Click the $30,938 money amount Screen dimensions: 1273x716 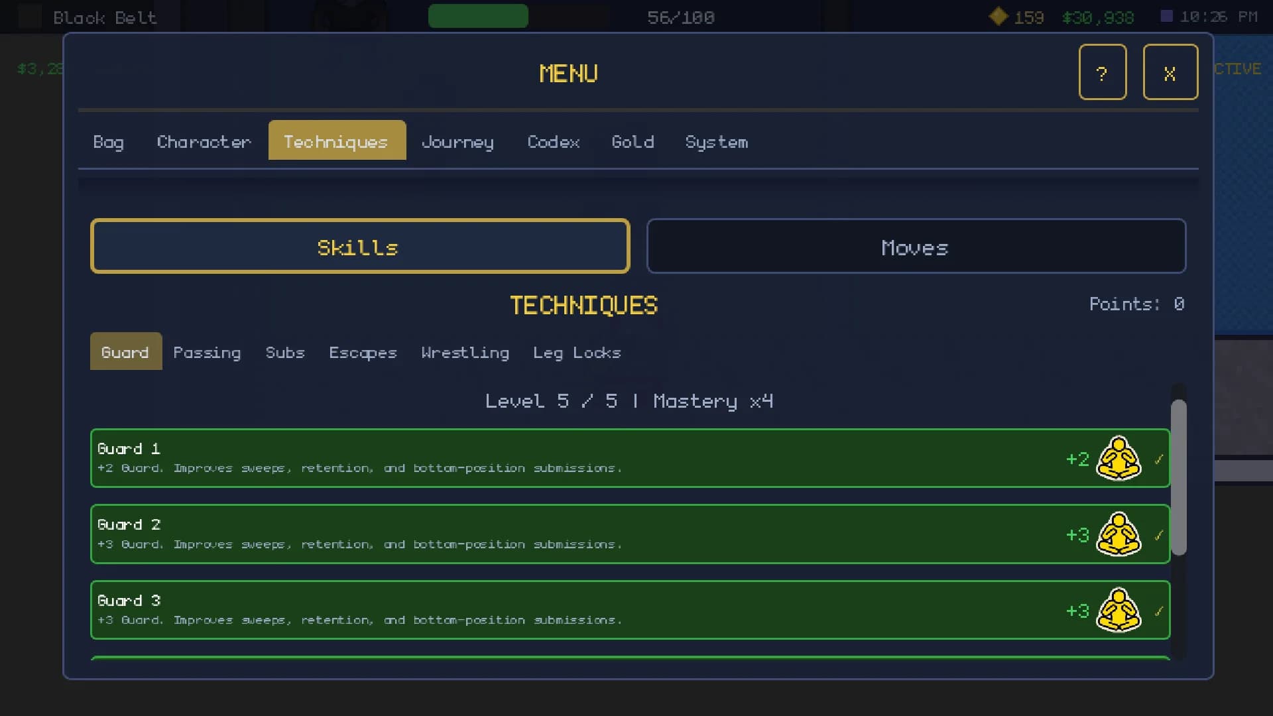pyautogui.click(x=1098, y=17)
